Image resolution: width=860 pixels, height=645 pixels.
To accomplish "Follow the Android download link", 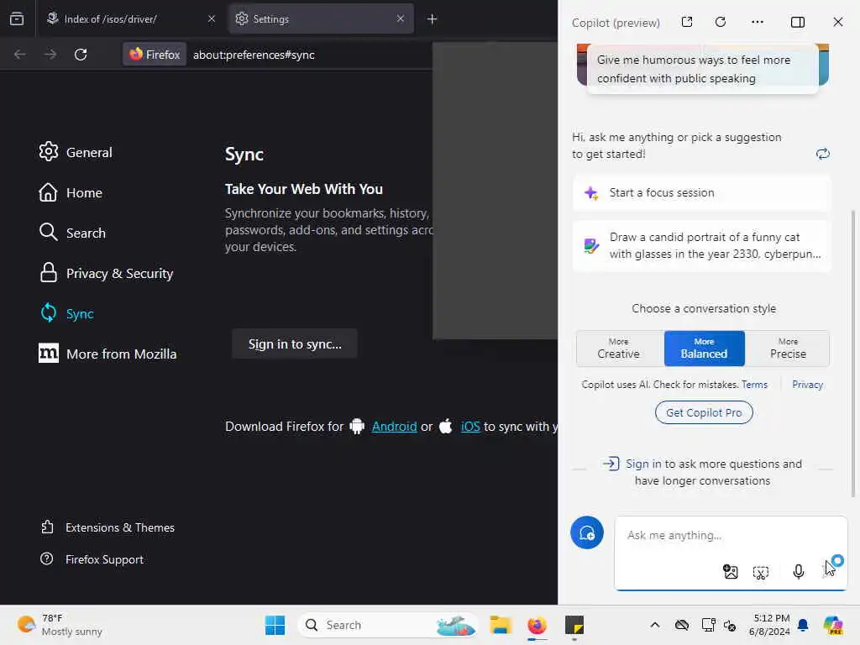I will (394, 426).
